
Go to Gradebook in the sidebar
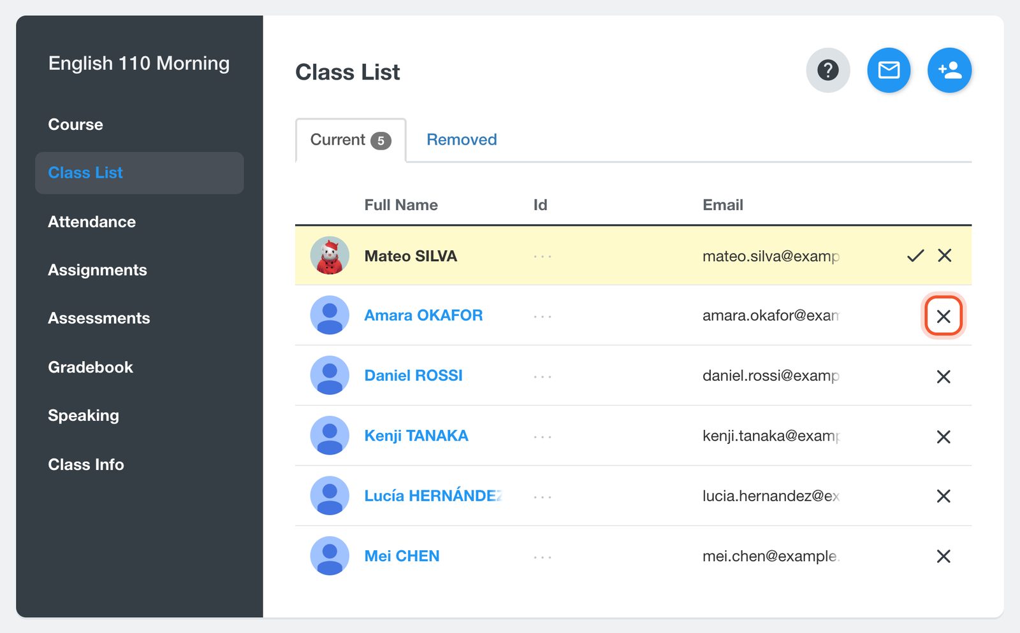coord(91,367)
